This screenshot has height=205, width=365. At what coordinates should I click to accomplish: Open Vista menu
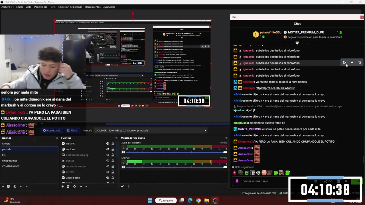(29, 7)
